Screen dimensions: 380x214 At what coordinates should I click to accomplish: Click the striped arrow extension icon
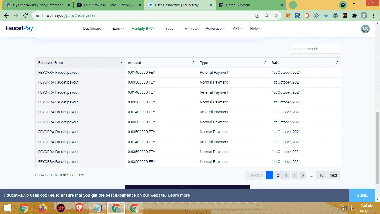click(316, 15)
